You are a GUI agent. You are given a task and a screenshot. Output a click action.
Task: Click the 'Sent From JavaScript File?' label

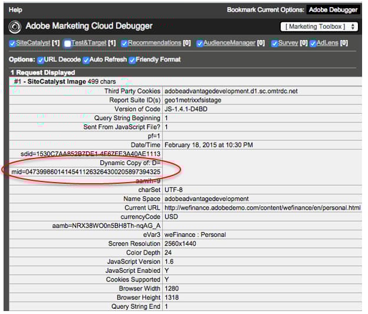[122, 127]
